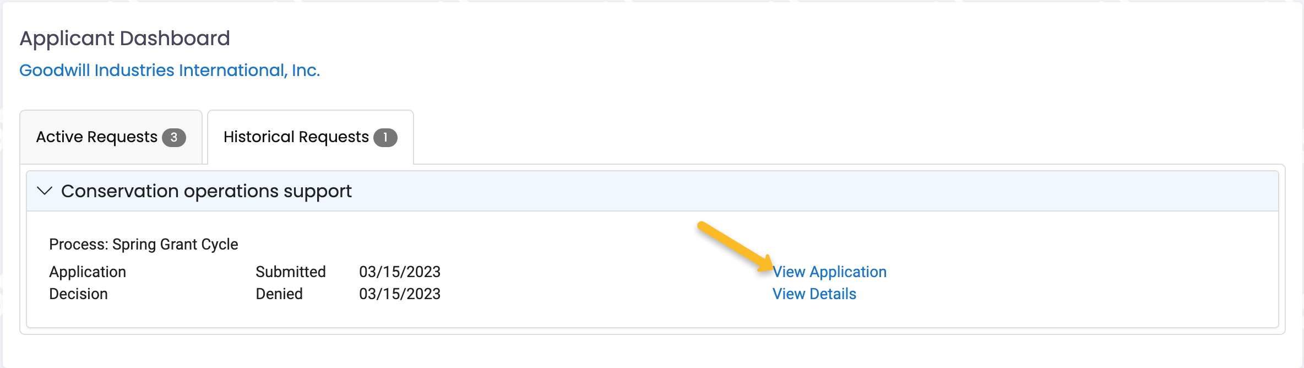This screenshot has width=1304, height=368.
Task: Click the Application row label
Action: click(x=88, y=272)
